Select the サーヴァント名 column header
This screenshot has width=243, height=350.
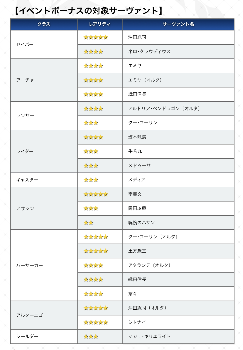[178, 24]
